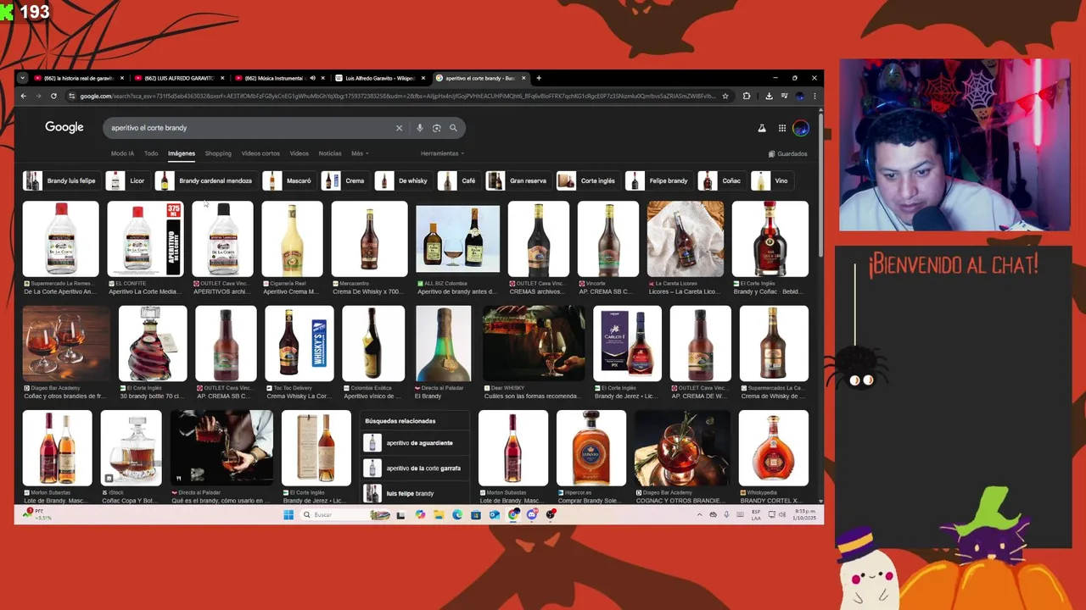Open the 'De La Corte Aperitivo' Supermercado image
This screenshot has height=610, width=1086.
coord(60,239)
